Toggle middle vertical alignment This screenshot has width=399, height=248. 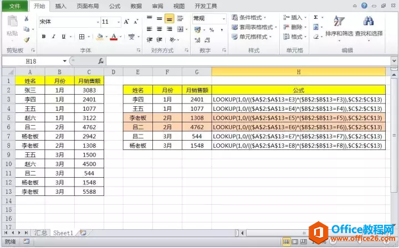tap(159, 18)
